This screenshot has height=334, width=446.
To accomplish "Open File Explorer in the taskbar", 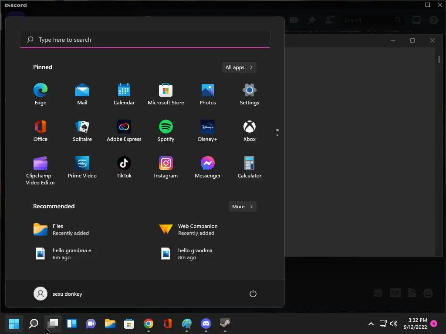I will (110, 323).
